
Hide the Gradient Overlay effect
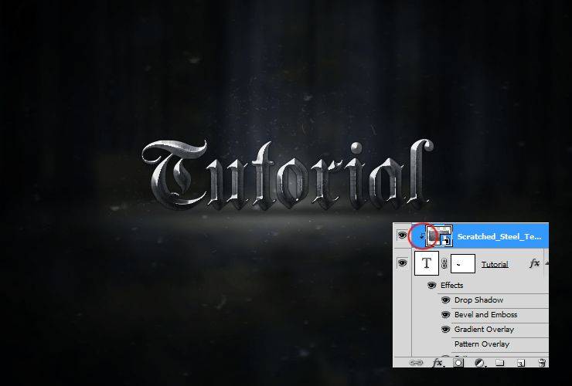click(x=445, y=330)
